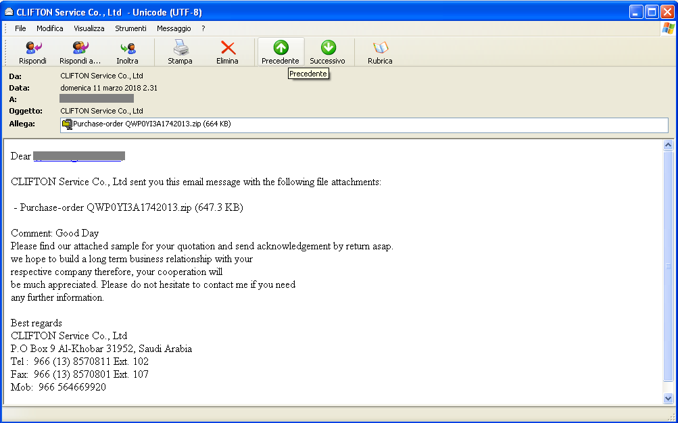The height and width of the screenshot is (423, 678).
Task: Click the 'Precedente' tooltip label
Action: click(x=308, y=74)
